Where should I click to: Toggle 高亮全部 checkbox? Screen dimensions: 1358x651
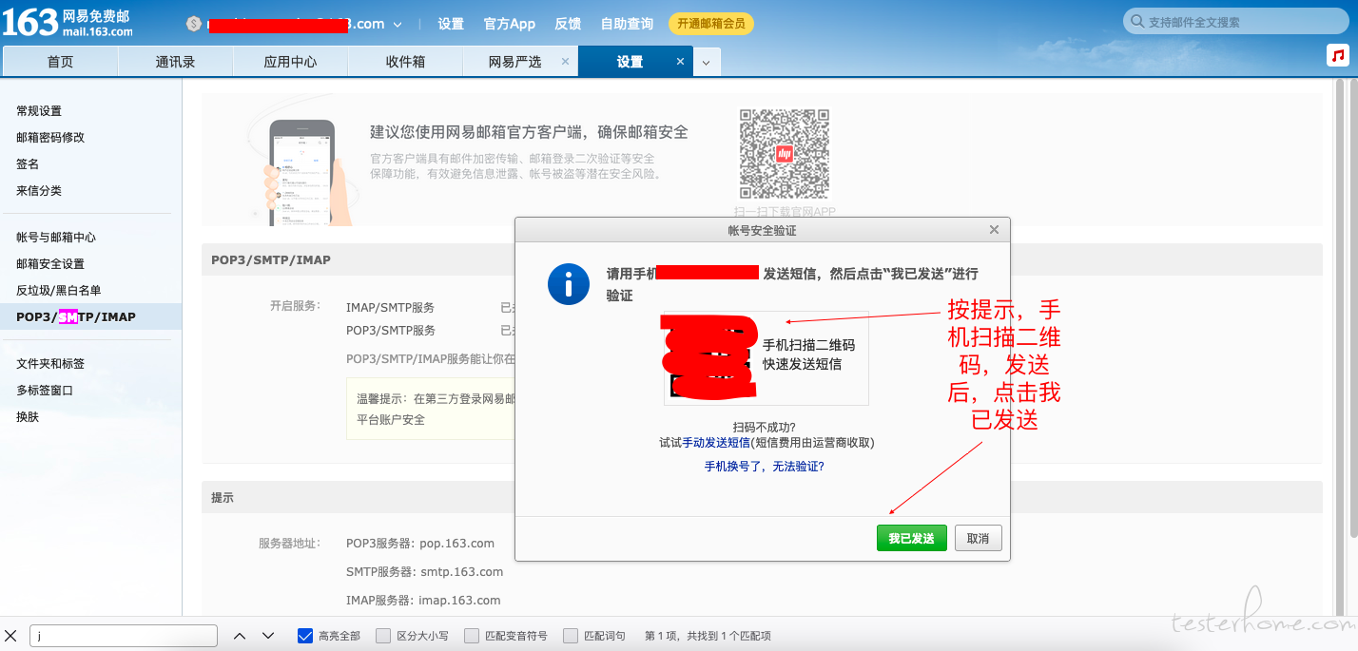[305, 636]
